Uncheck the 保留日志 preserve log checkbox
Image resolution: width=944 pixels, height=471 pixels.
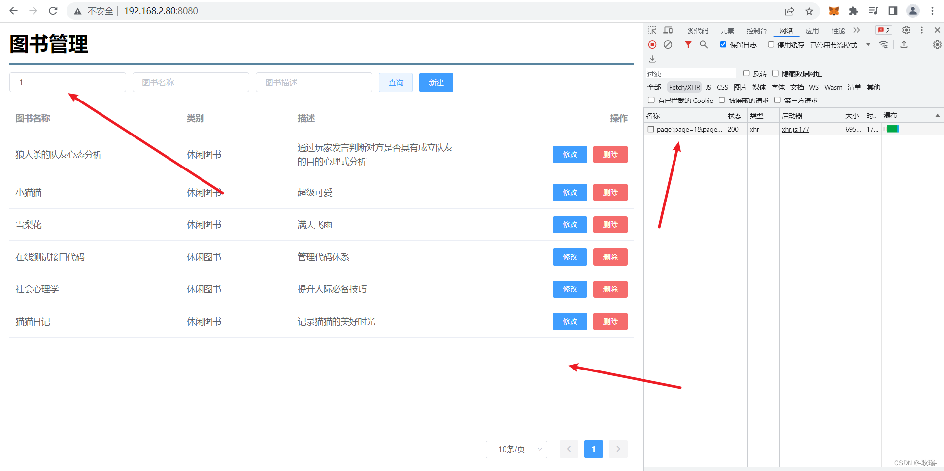[723, 44]
